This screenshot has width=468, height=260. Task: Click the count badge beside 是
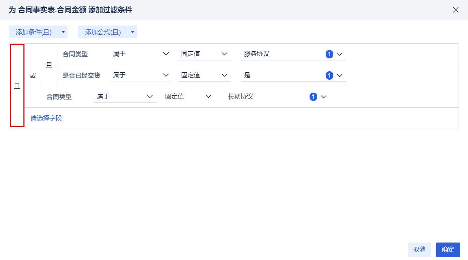point(329,75)
